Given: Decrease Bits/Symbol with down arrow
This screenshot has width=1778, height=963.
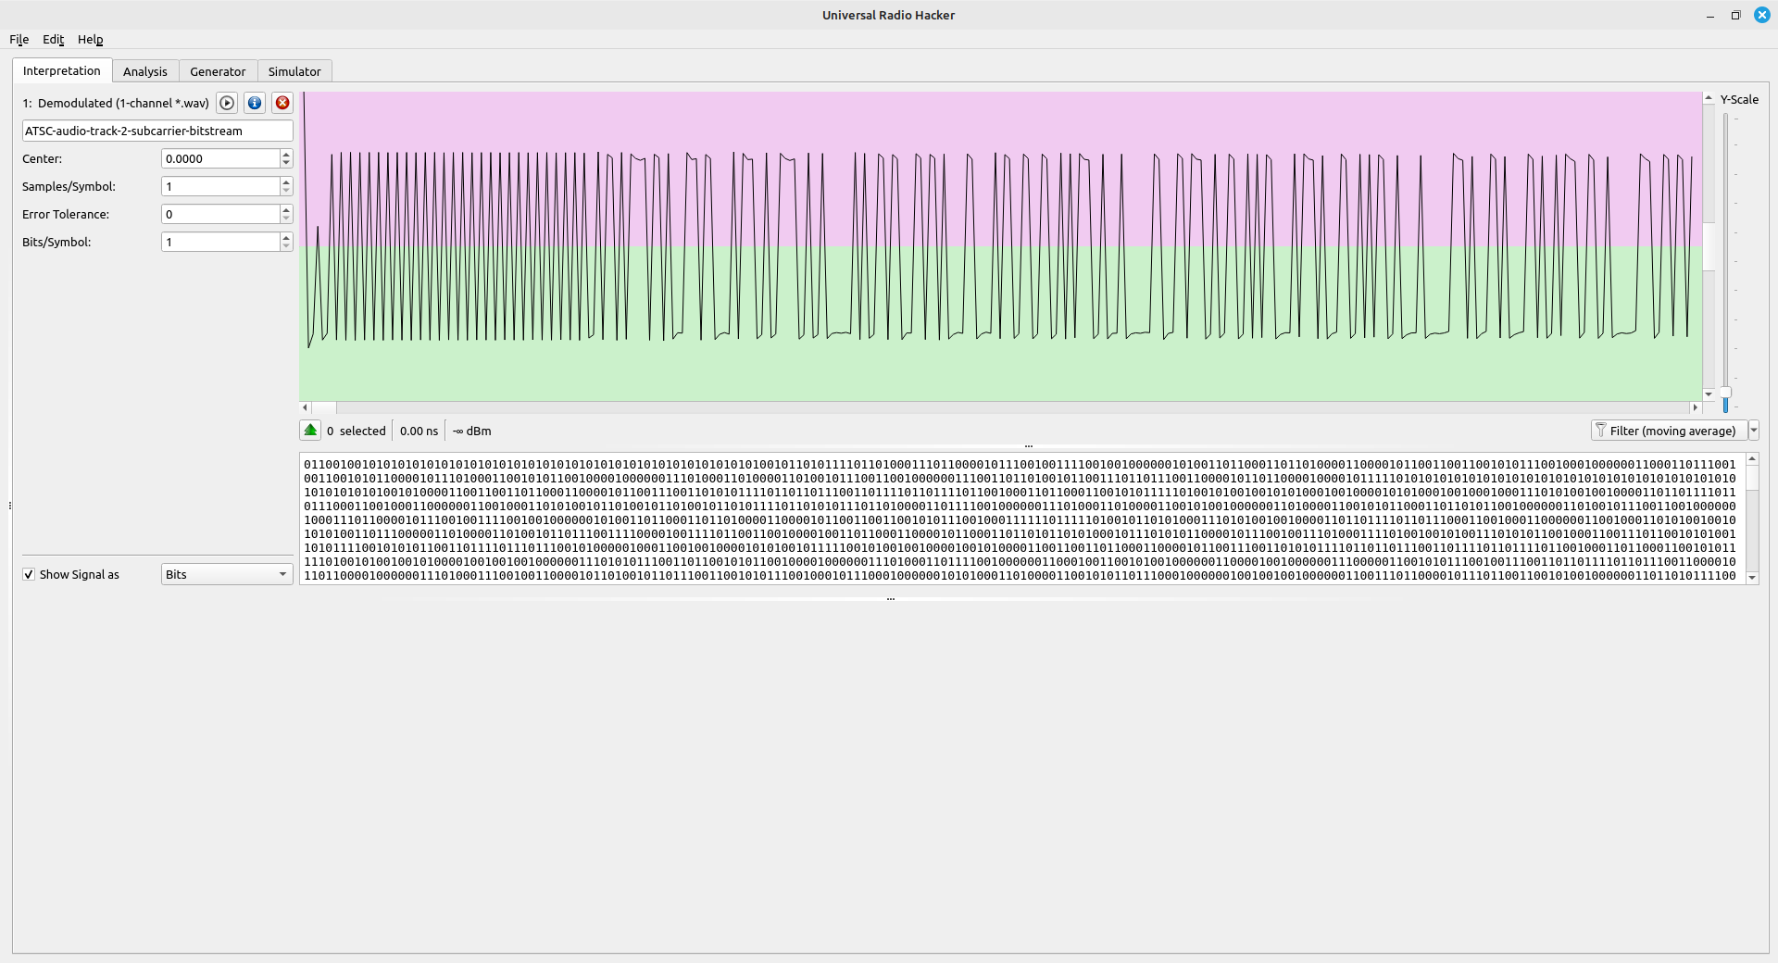Looking at the screenshot, I should tap(286, 246).
